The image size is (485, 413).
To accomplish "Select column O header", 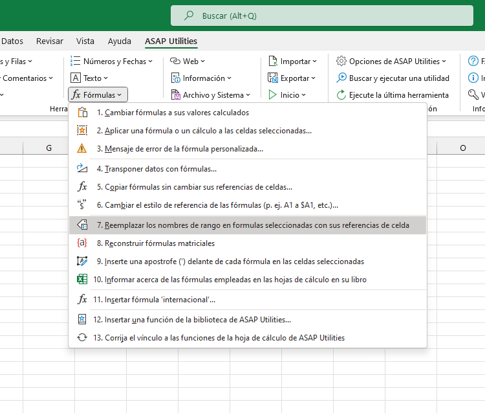I will click(x=461, y=148).
